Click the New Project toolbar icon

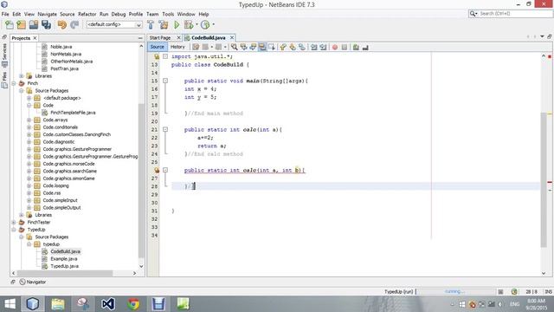tap(21, 25)
